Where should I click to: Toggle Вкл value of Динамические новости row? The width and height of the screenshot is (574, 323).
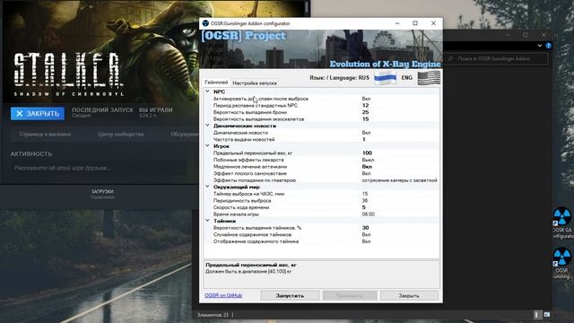click(x=366, y=133)
